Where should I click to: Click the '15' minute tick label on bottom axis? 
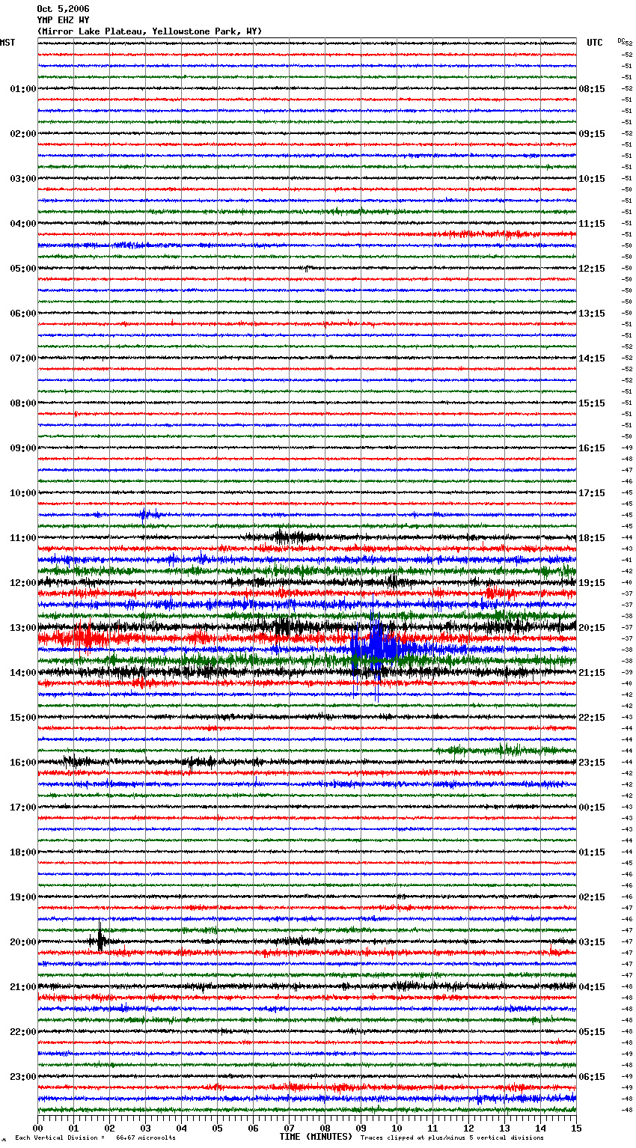point(576,1128)
